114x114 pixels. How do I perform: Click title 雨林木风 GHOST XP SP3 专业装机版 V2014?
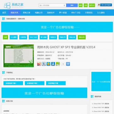(66, 47)
